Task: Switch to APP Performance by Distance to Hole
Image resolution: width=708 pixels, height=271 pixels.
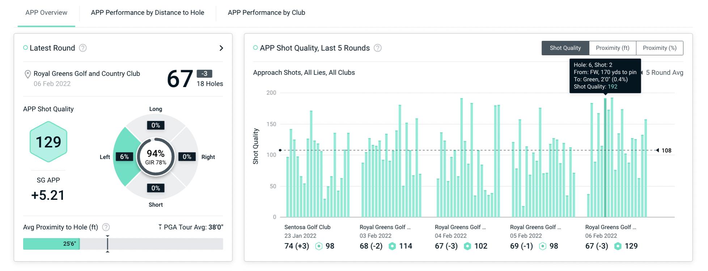Action: (148, 13)
